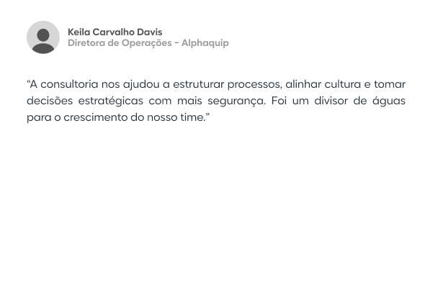Click the surname "Davis" in the header

pyautogui.click(x=149, y=32)
